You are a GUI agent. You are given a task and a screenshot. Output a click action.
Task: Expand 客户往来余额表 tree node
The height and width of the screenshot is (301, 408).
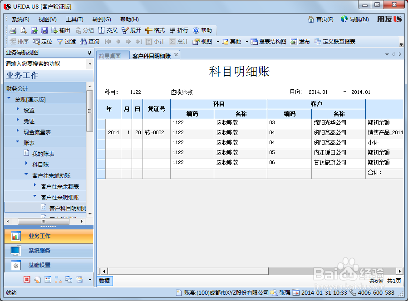pos(35,185)
